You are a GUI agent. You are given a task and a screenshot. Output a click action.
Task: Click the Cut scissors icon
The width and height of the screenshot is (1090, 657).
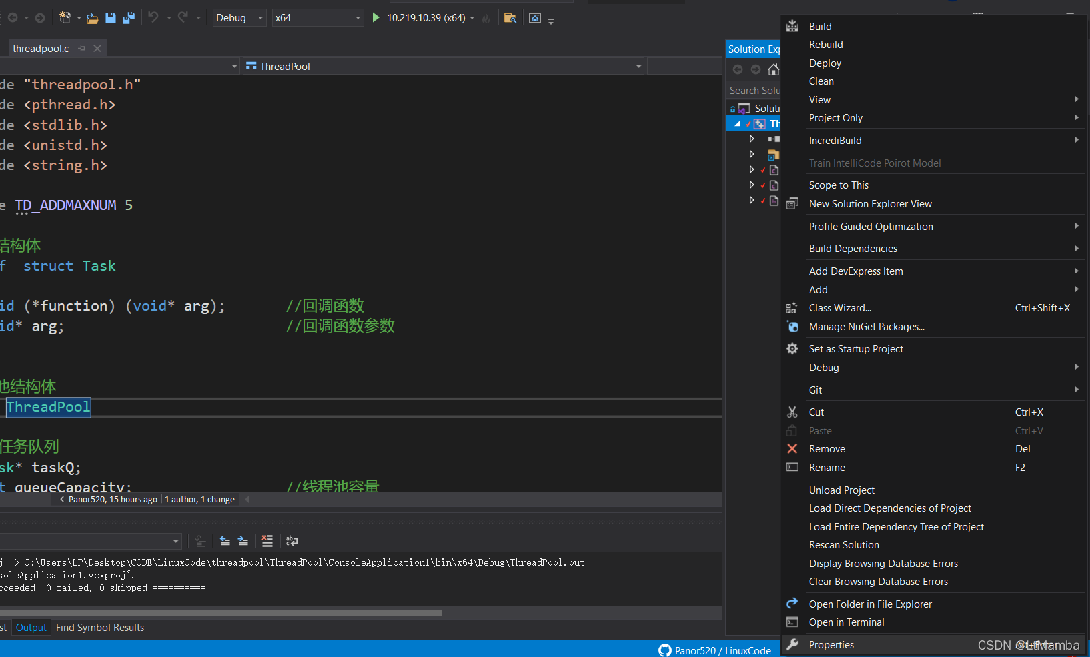[792, 412]
